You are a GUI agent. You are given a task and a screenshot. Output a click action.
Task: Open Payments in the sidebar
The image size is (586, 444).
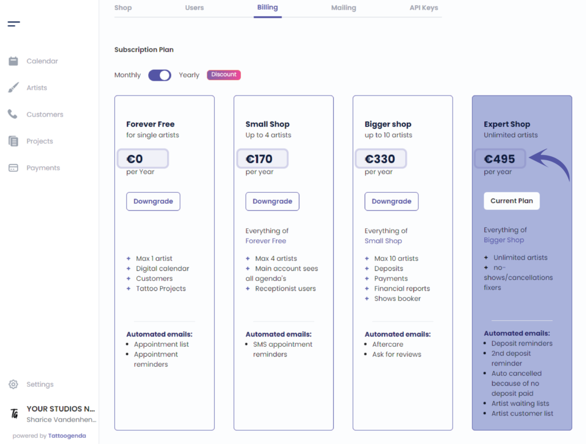coord(43,168)
